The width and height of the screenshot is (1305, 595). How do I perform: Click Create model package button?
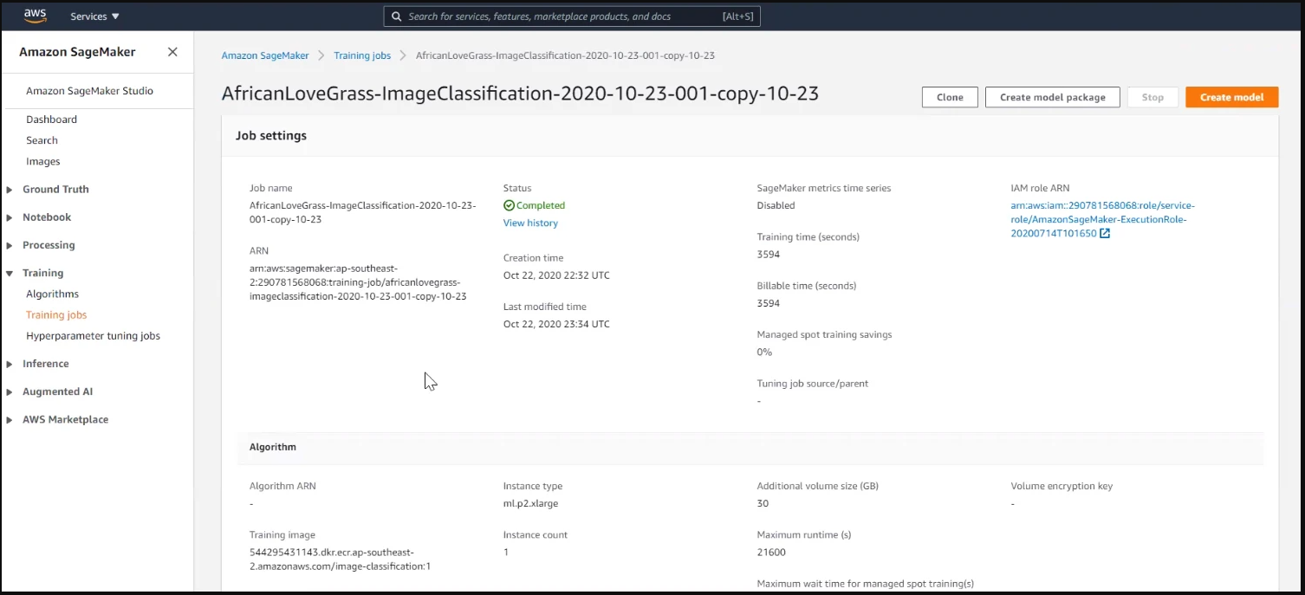(x=1052, y=97)
